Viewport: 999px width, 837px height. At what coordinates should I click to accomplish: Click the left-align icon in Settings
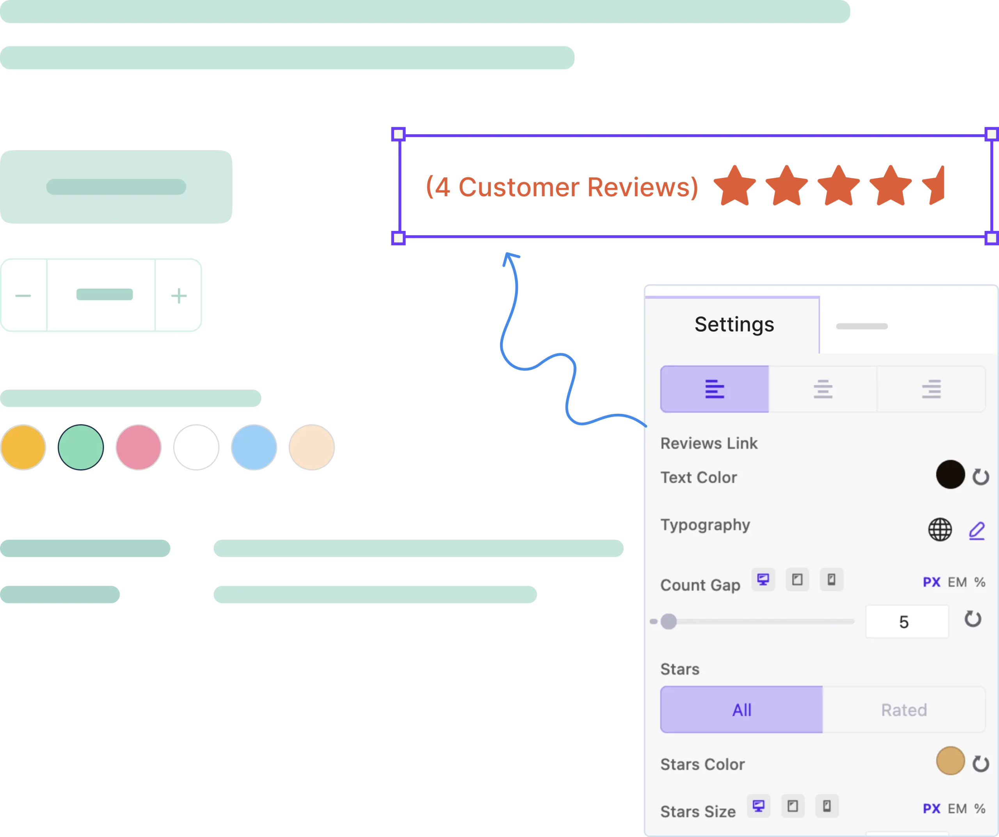pyautogui.click(x=714, y=388)
